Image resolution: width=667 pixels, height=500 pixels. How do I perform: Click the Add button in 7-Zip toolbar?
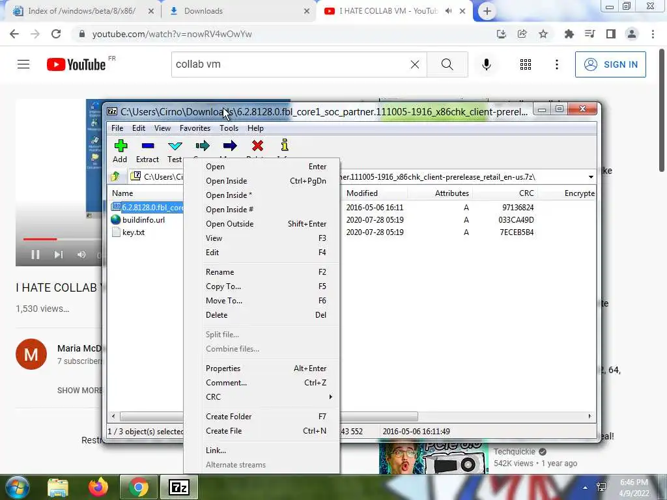tap(121, 151)
